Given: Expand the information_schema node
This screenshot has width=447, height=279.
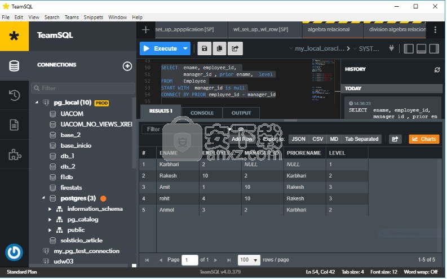Looking at the screenshot, I should 50,210.
